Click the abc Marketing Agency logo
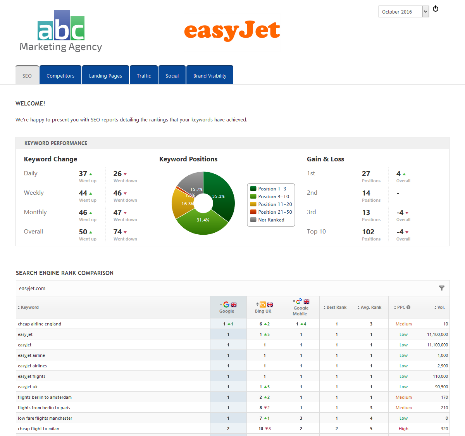 [x=61, y=31]
